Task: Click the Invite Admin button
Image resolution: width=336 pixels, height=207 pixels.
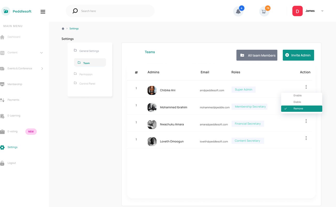Action: [x=298, y=55]
